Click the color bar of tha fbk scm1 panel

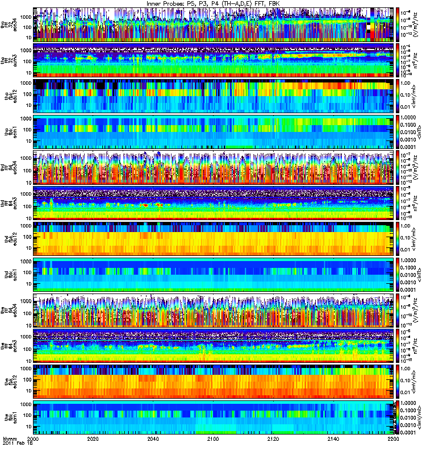point(398,132)
